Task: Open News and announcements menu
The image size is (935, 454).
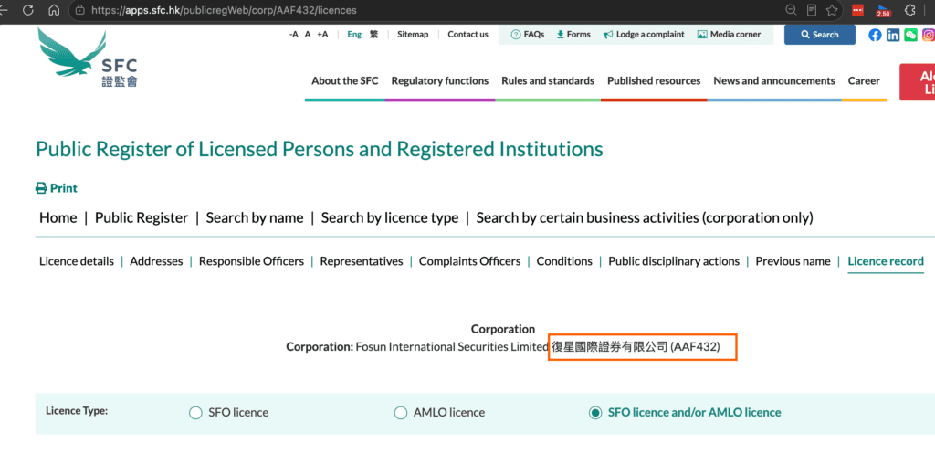Action: pyautogui.click(x=774, y=80)
